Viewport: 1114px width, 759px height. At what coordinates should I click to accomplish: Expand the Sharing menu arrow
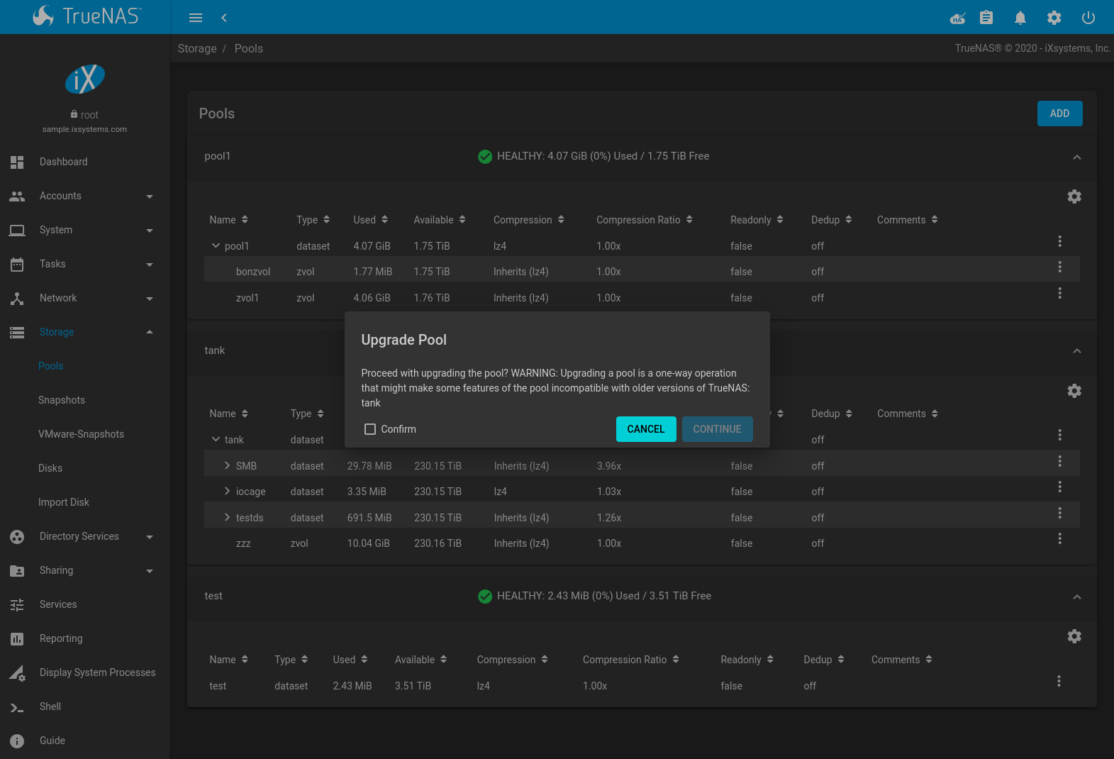(x=150, y=571)
